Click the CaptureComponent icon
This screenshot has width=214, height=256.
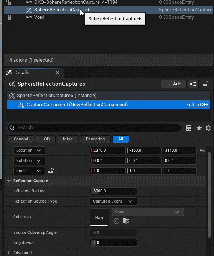[x=21, y=105]
